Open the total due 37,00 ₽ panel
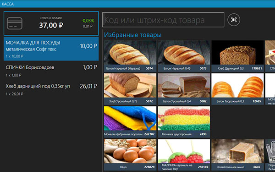The width and height of the screenshot is (275, 172). tap(51, 23)
